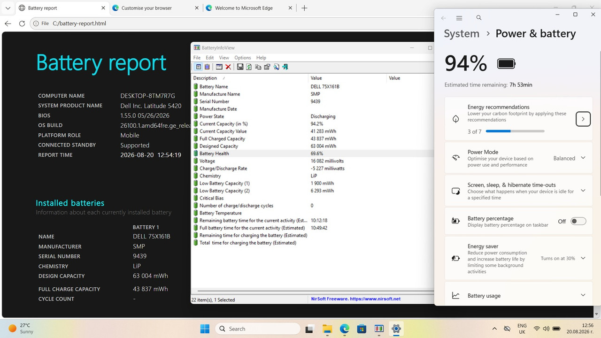Select the Chemistry row in BatteryInfoView list
Viewport: 601px width, 338px height.
313,176
